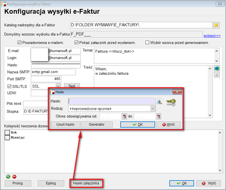This screenshot has width=226, height=190.
Task: Confirm configuration with main OK button
Action: (182, 183)
